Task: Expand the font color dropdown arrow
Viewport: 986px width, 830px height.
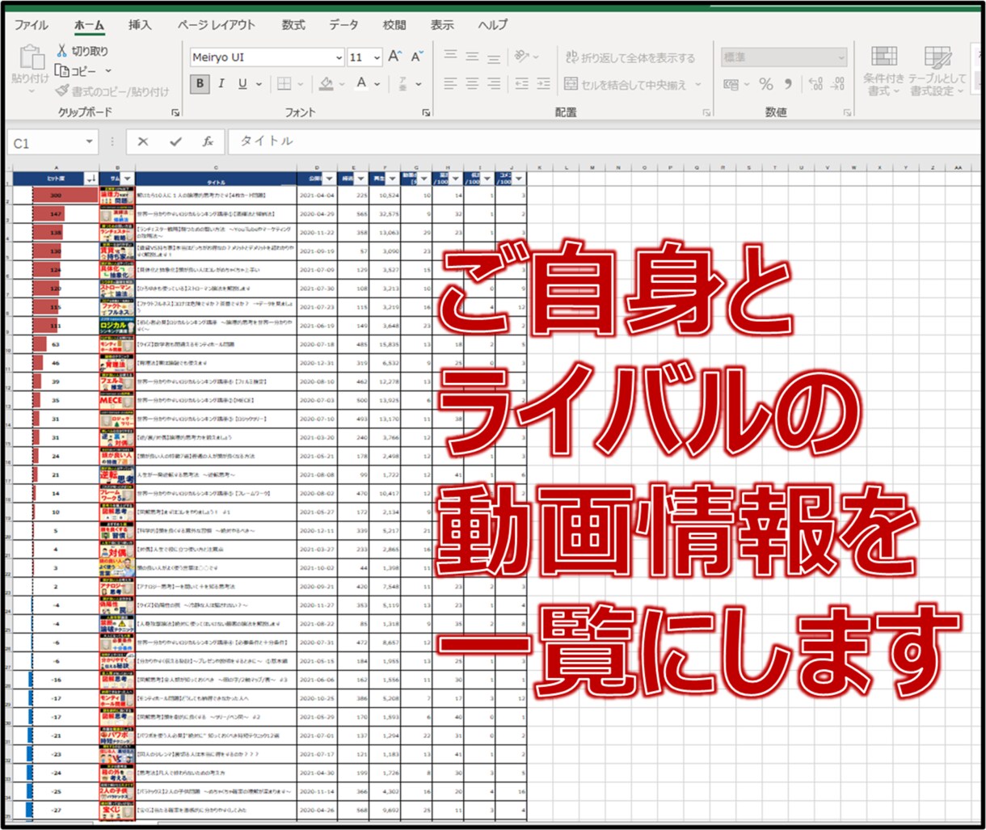Action: [x=378, y=84]
